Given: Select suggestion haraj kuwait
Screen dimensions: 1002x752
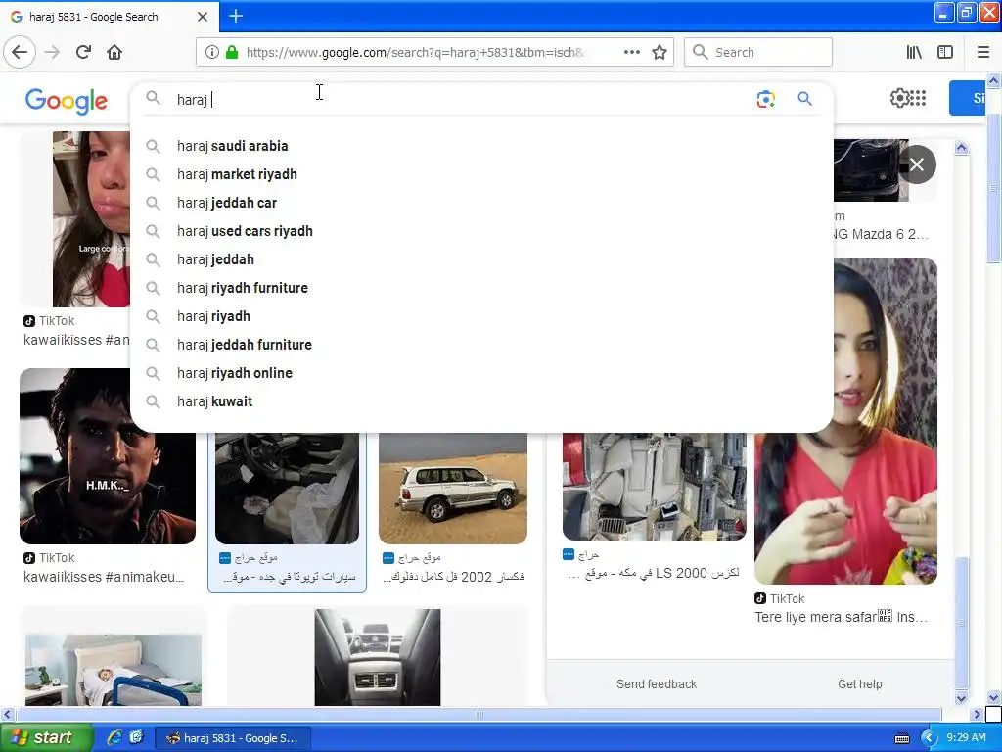Looking at the screenshot, I should tap(481, 401).
